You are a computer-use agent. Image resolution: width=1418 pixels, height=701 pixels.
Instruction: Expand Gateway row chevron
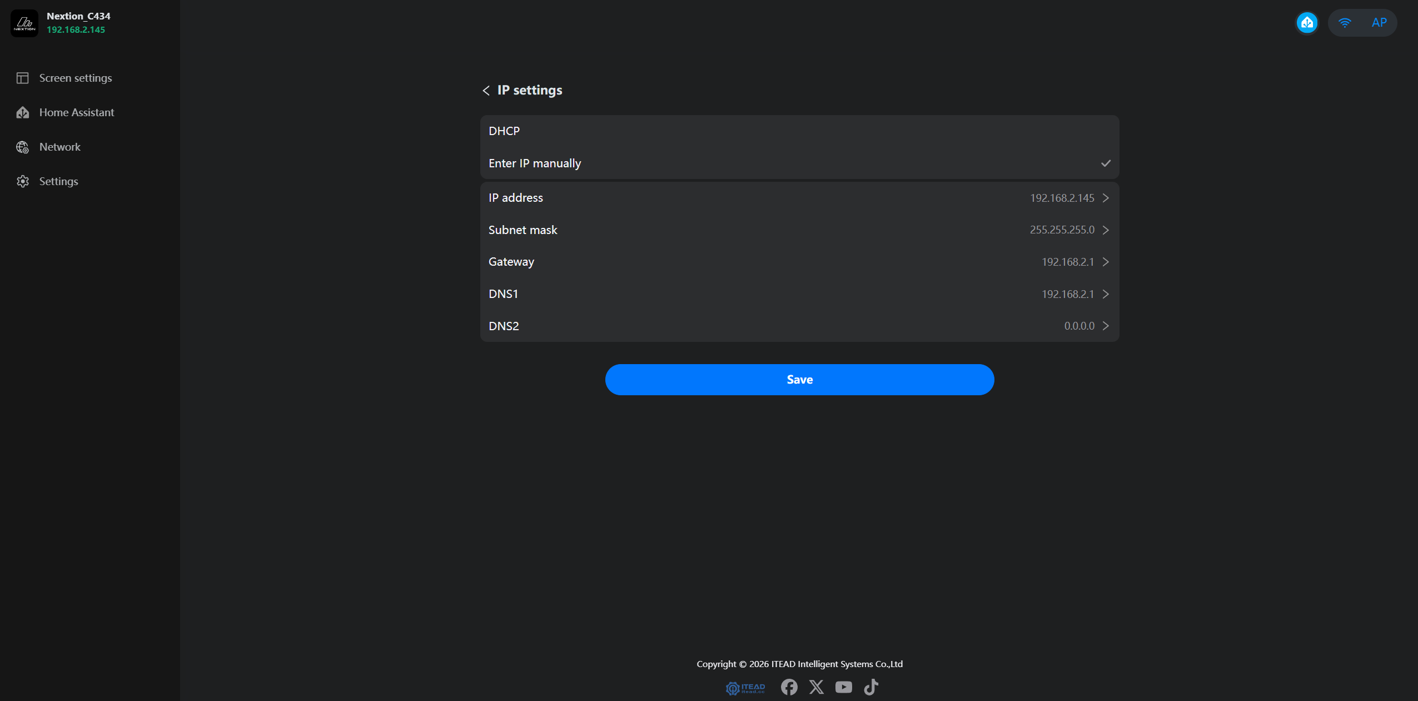[x=1106, y=262]
